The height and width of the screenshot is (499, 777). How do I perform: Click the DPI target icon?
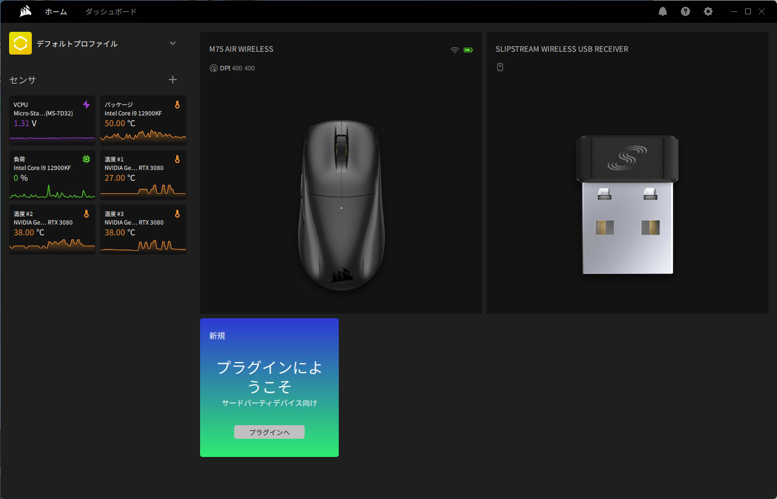tap(213, 69)
